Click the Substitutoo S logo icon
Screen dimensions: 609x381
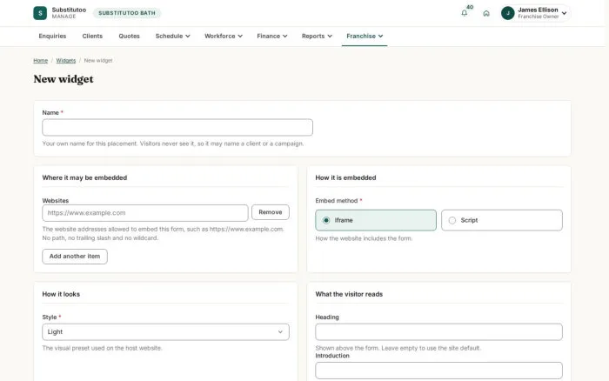40,13
